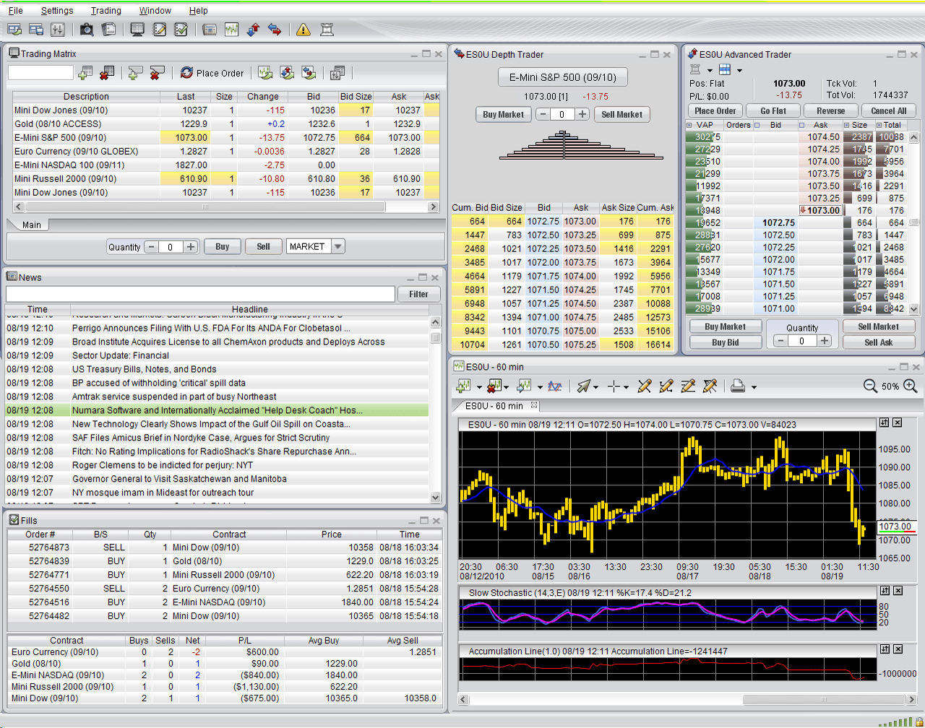Select the arrow pointer tool in chart toolbar

[x=584, y=386]
